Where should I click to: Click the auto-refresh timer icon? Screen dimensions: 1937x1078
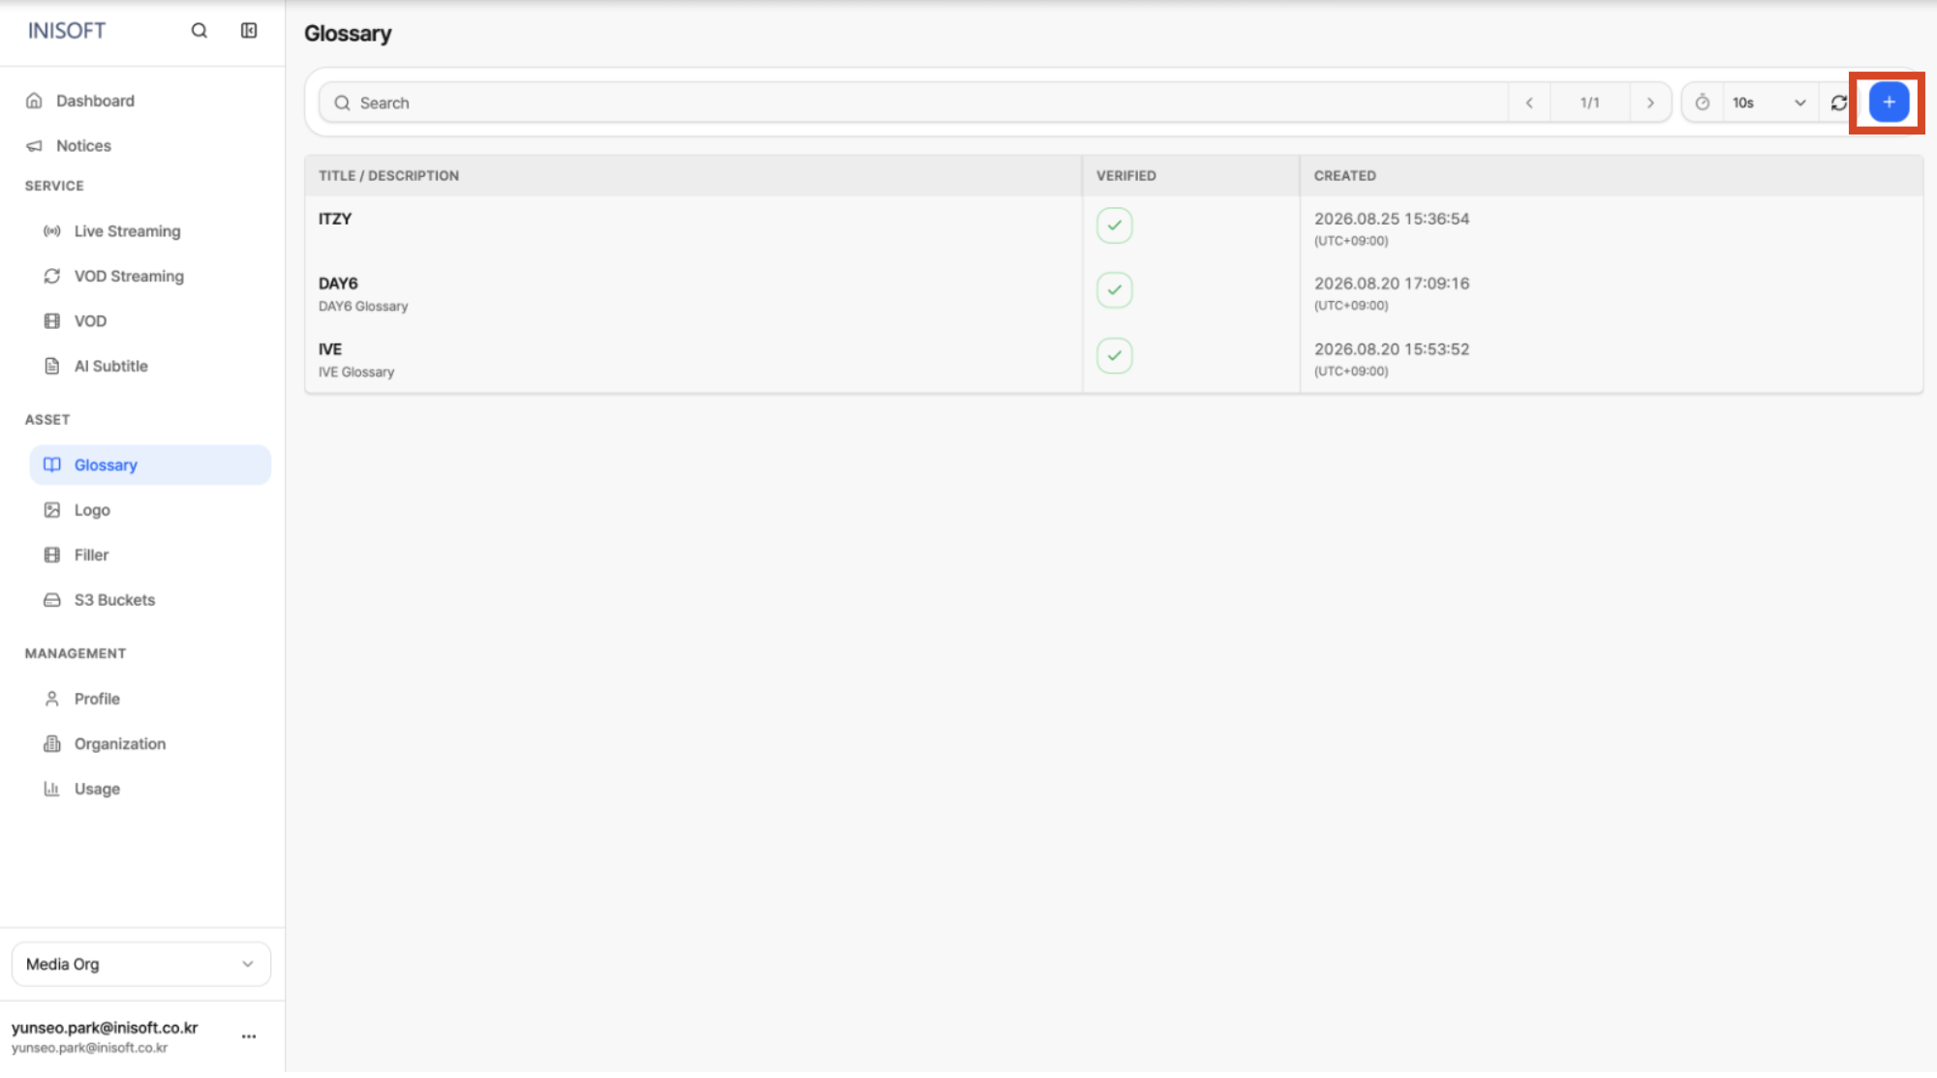(x=1703, y=103)
